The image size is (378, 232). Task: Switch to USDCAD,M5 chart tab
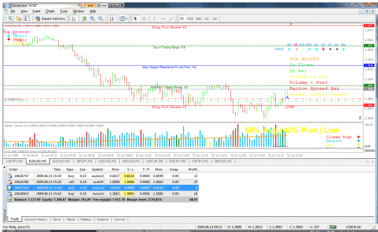(107, 161)
